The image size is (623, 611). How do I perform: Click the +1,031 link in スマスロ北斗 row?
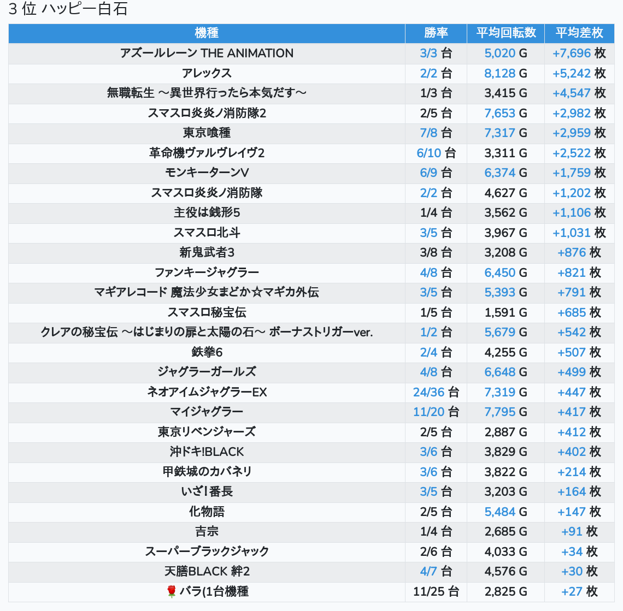571,233
